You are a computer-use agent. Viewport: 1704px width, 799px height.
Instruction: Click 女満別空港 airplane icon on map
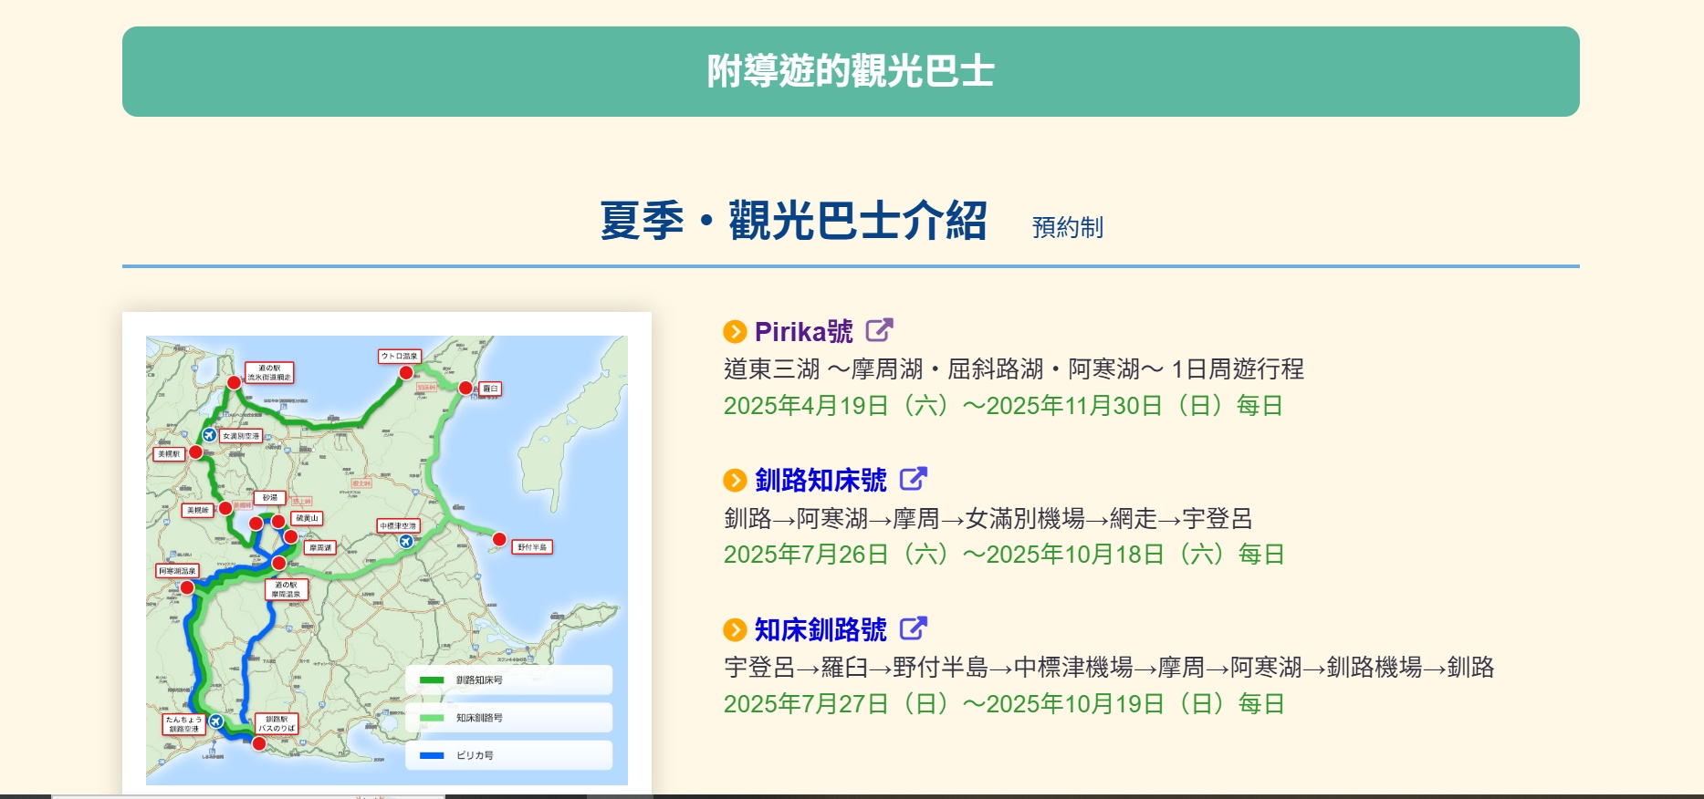[210, 435]
